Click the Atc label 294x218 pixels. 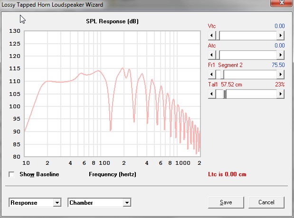212,46
